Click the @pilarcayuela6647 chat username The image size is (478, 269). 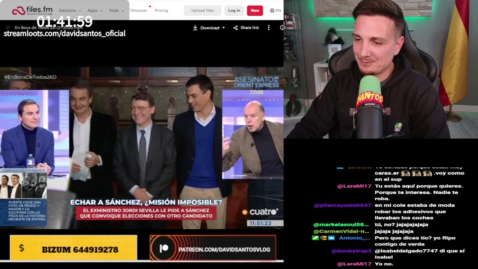click(x=342, y=205)
